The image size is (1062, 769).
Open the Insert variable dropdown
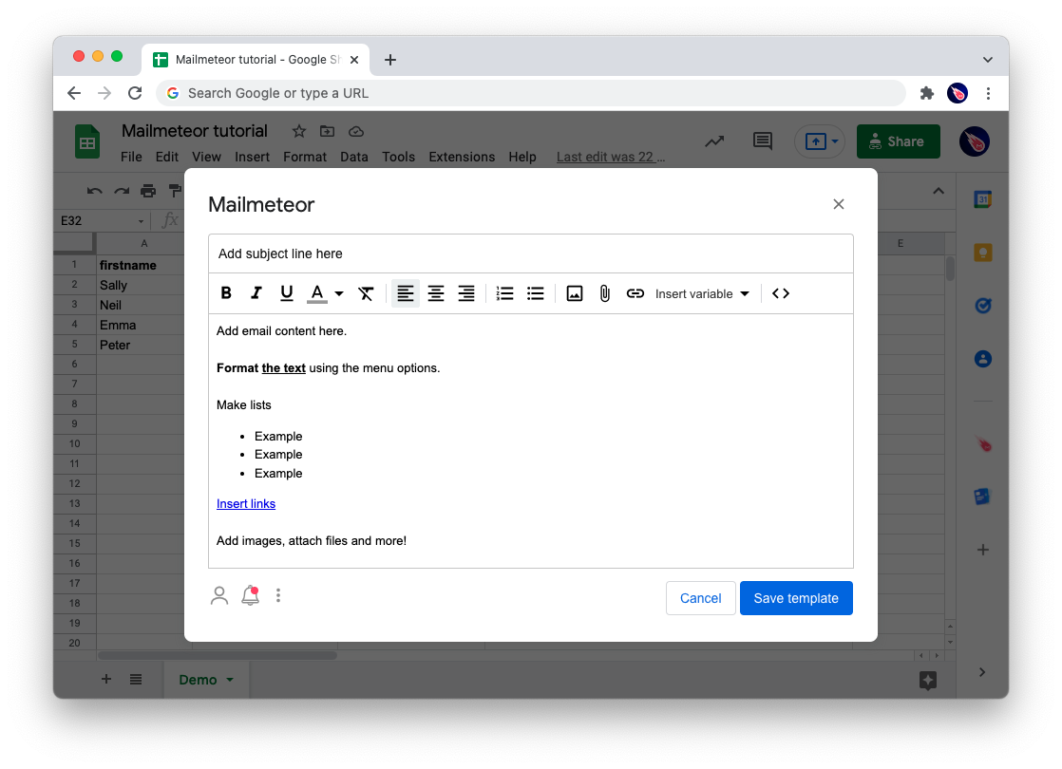coord(702,293)
